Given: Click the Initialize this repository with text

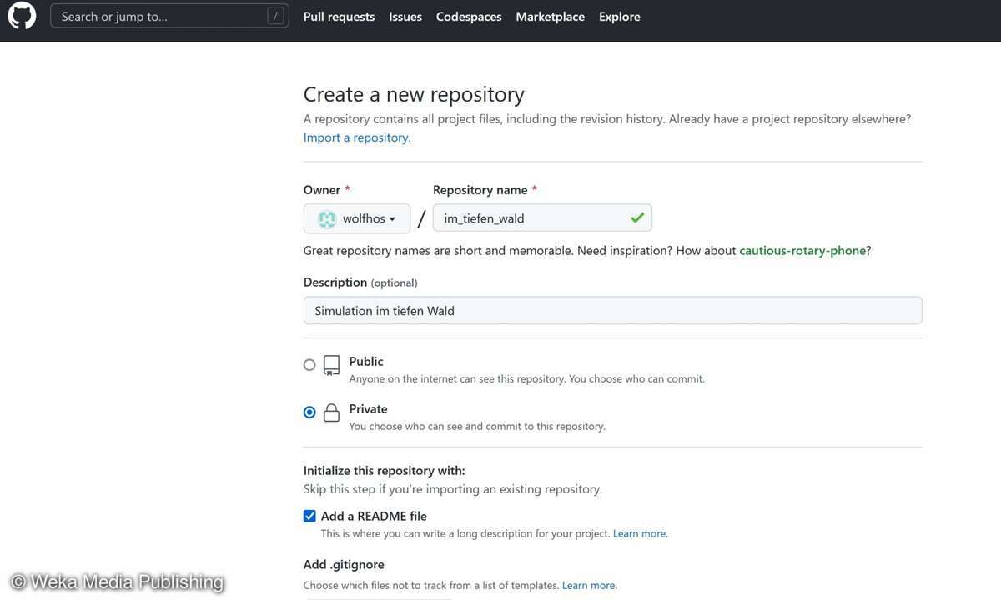Looking at the screenshot, I should [385, 471].
